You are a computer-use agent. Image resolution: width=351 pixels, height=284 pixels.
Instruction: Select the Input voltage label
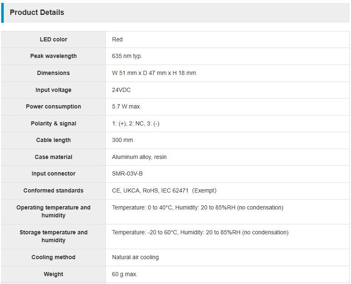[53, 90]
